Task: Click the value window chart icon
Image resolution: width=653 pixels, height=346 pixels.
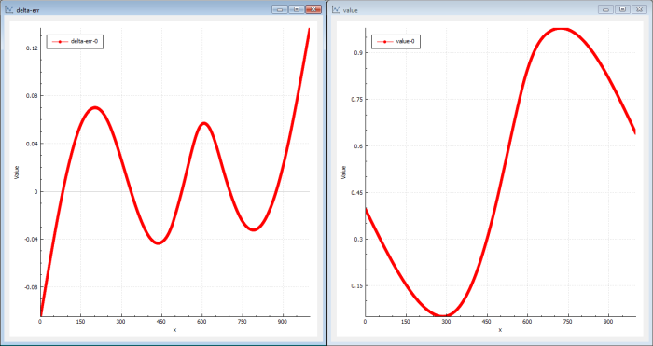Action: [x=336, y=9]
